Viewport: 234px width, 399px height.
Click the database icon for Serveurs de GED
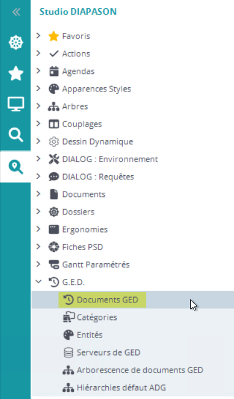coord(68,353)
